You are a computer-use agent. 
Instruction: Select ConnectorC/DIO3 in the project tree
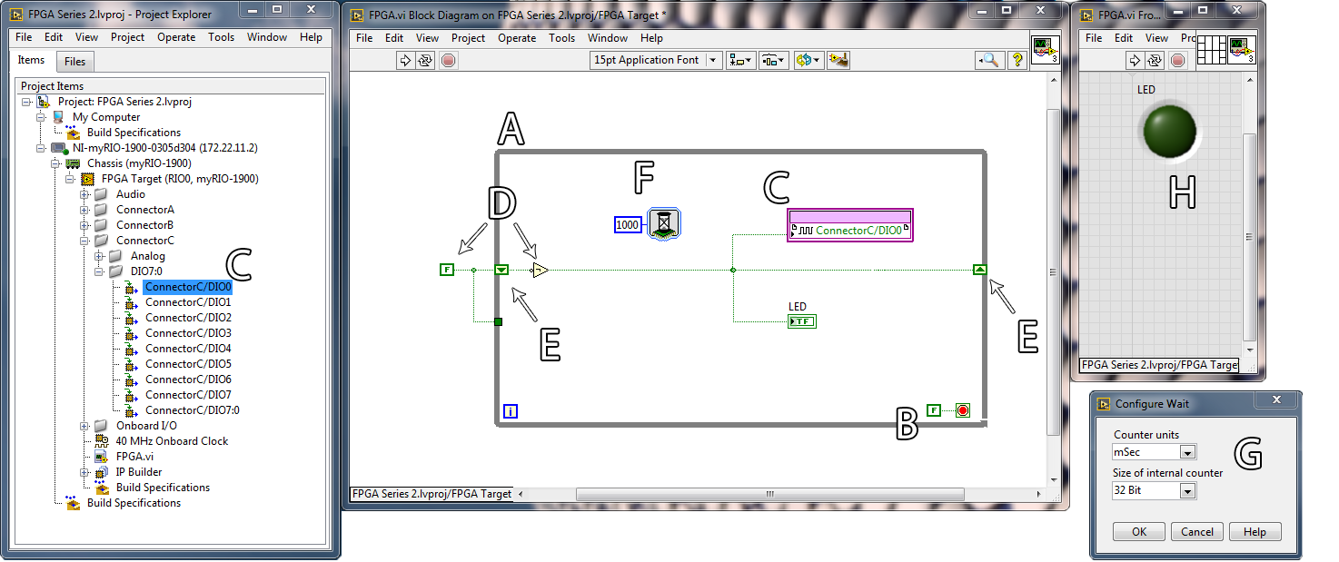[188, 333]
